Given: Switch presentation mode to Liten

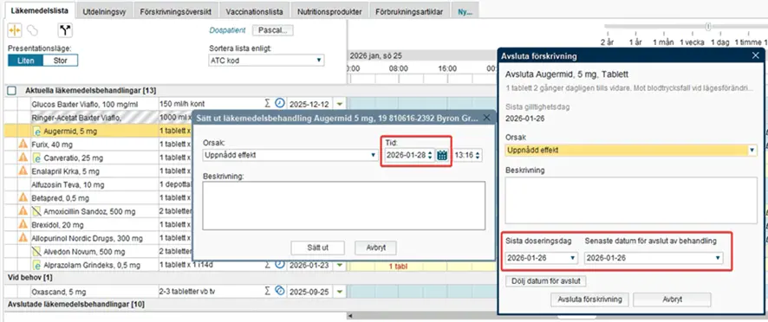Looking at the screenshot, I should (x=25, y=61).
